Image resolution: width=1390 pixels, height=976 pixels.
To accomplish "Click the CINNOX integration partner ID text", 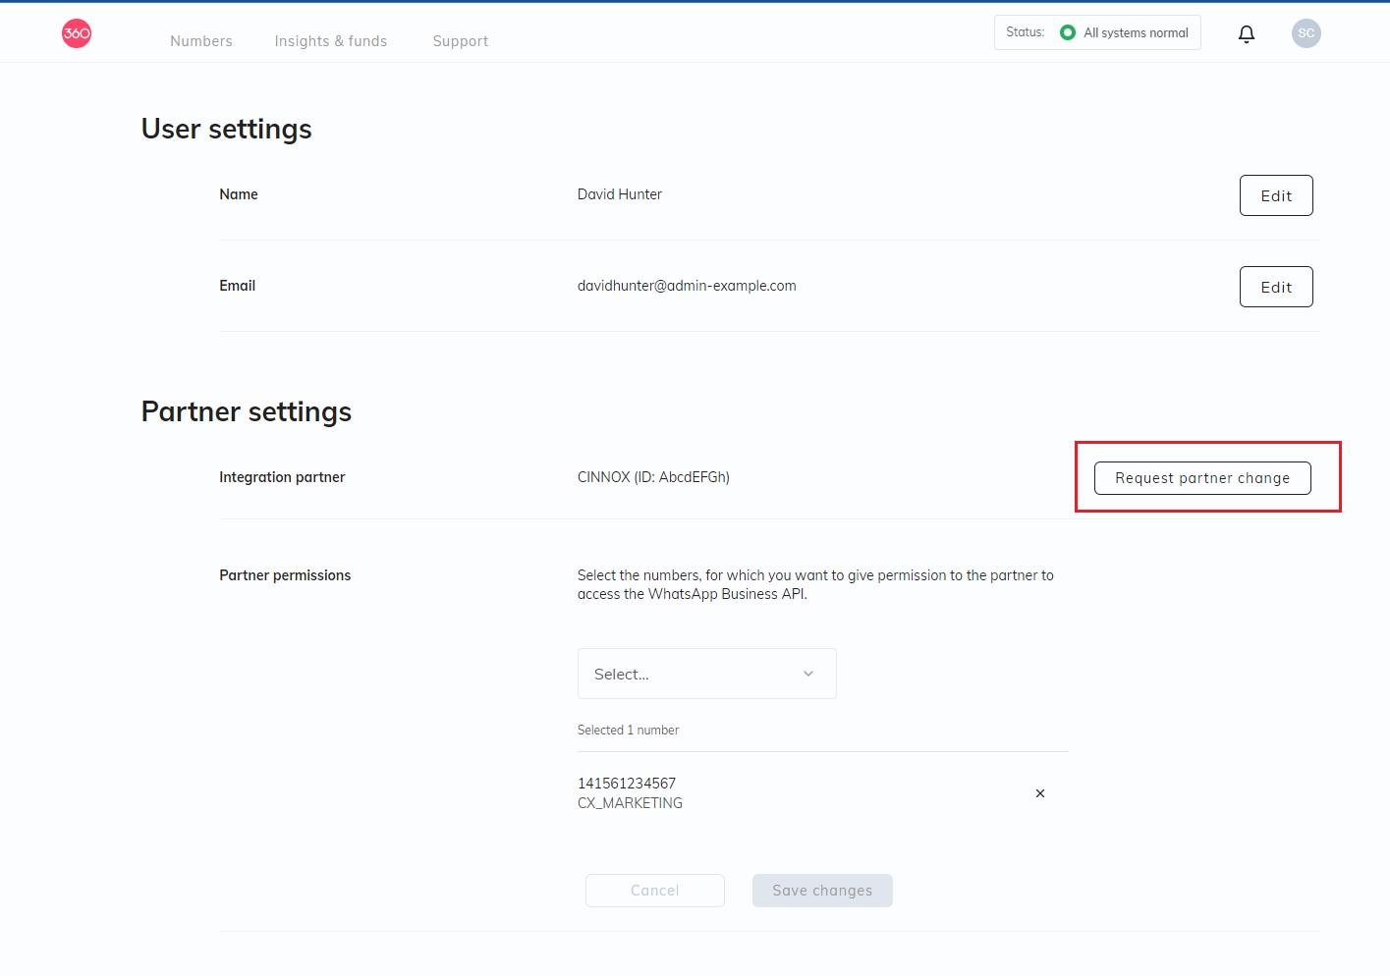I will click(x=653, y=477).
